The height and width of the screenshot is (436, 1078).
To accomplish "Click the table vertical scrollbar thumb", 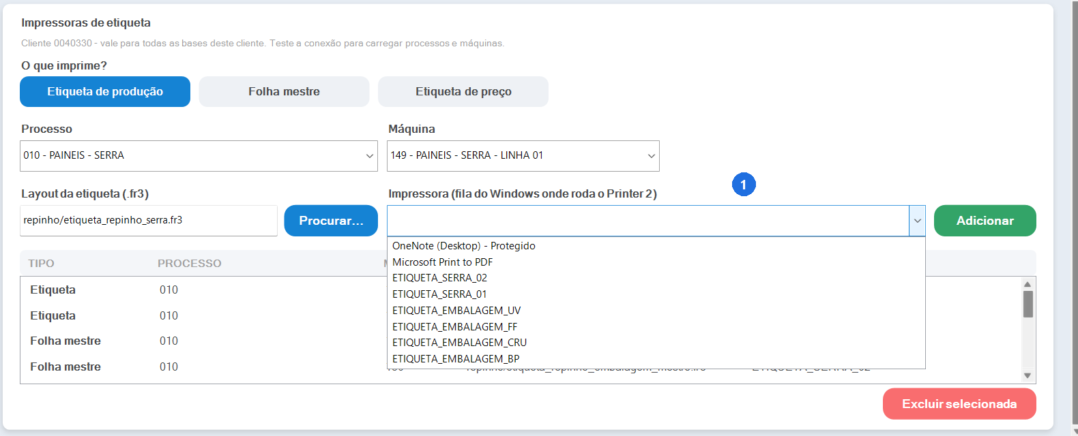I will point(1028,304).
